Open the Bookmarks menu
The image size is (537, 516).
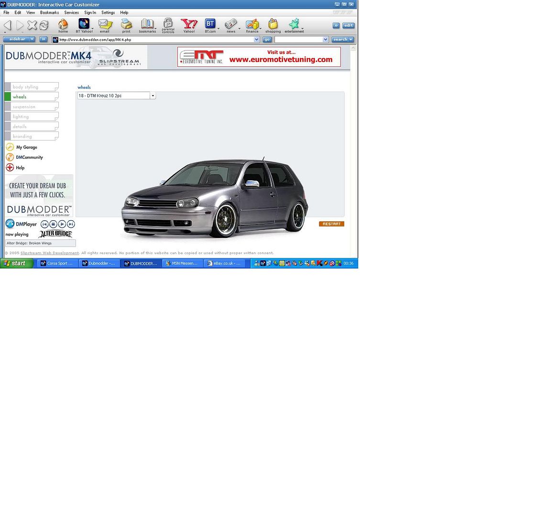coord(49,12)
